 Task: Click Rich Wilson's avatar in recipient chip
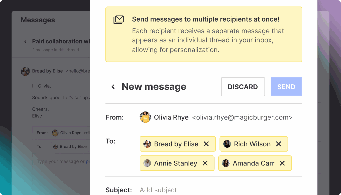tap(227, 144)
